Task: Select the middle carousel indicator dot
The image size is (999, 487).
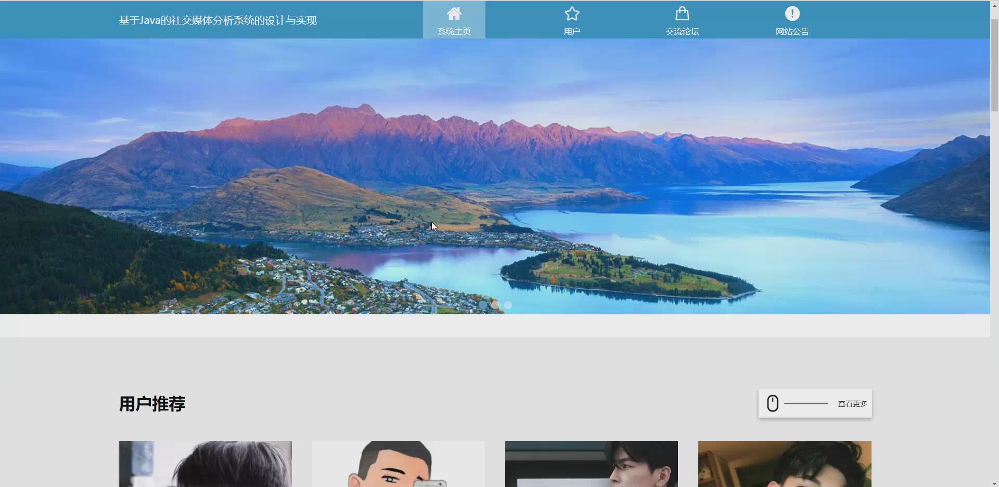Action: click(495, 305)
